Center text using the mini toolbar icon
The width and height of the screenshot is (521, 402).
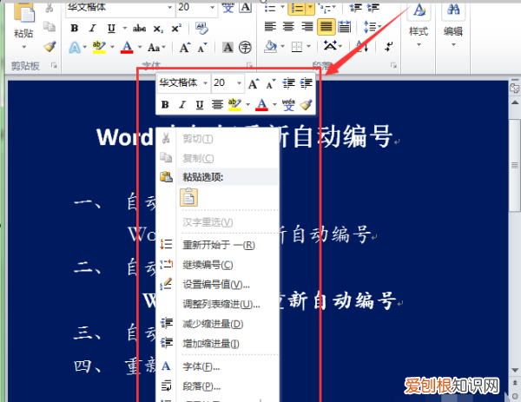tap(217, 105)
